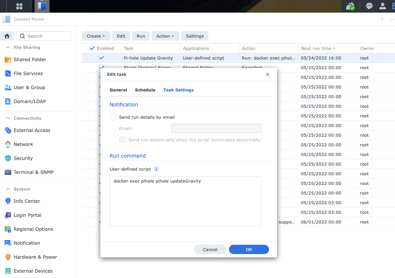Open the notifications chat bubble icon
This screenshot has height=278, width=395.
pyautogui.click(x=369, y=6)
